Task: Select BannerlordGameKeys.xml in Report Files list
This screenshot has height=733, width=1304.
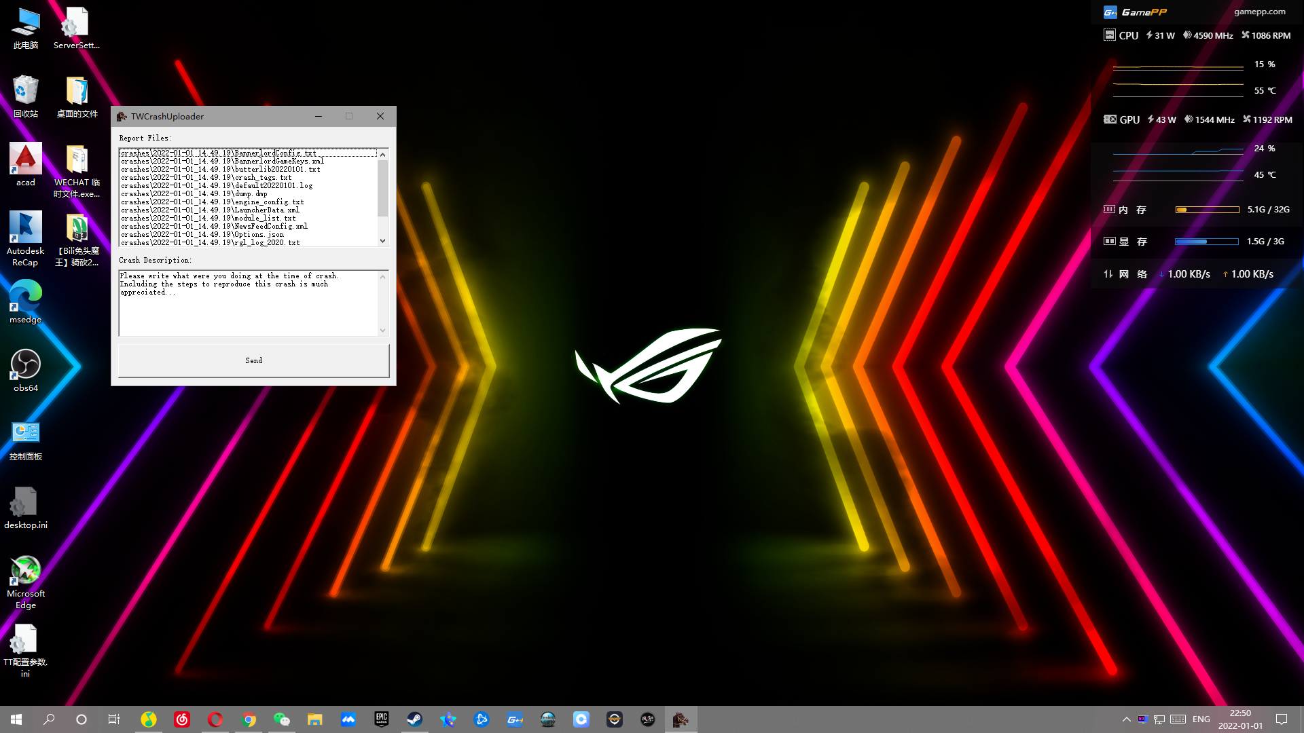Action: tap(248, 161)
